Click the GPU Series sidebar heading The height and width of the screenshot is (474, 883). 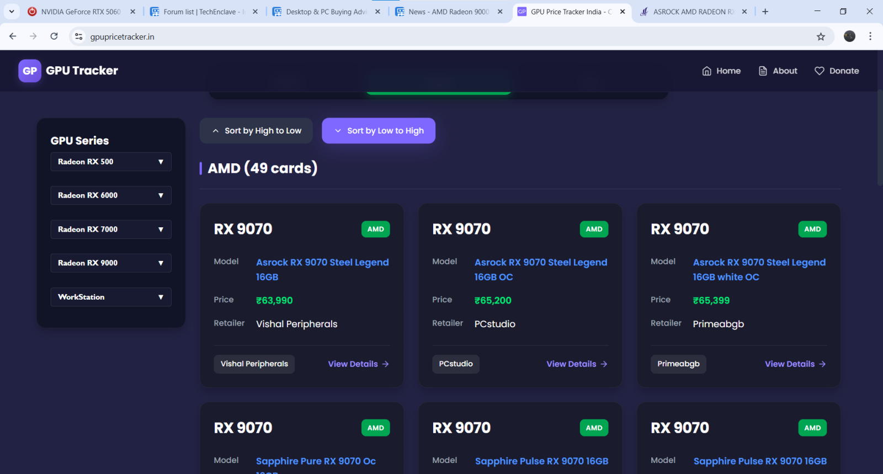[80, 141]
